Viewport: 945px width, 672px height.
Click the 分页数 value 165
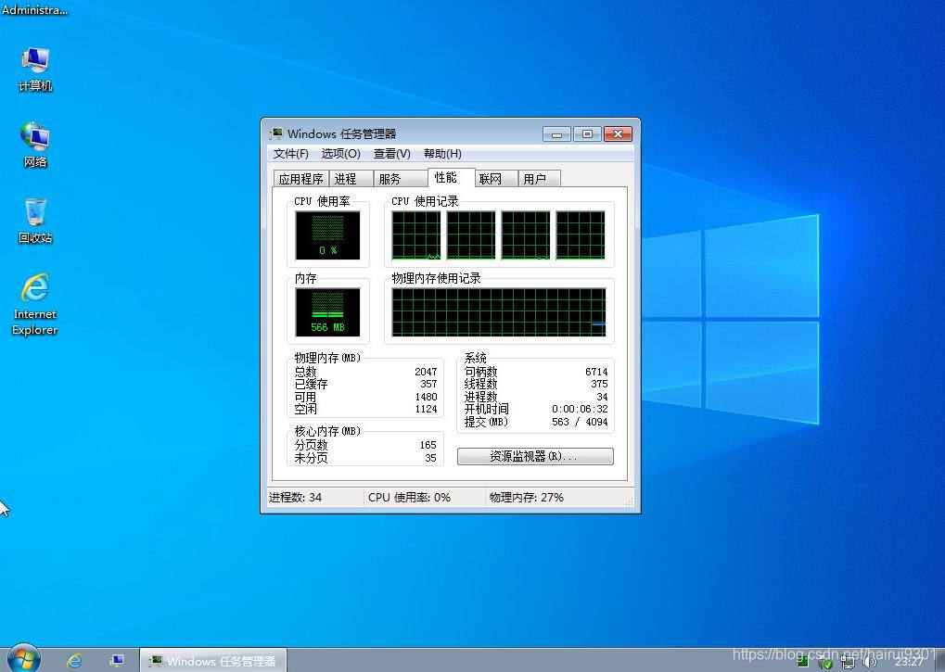tap(428, 445)
